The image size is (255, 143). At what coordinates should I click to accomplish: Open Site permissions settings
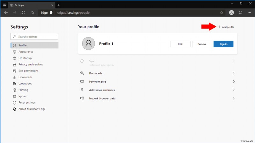[x=34, y=71]
